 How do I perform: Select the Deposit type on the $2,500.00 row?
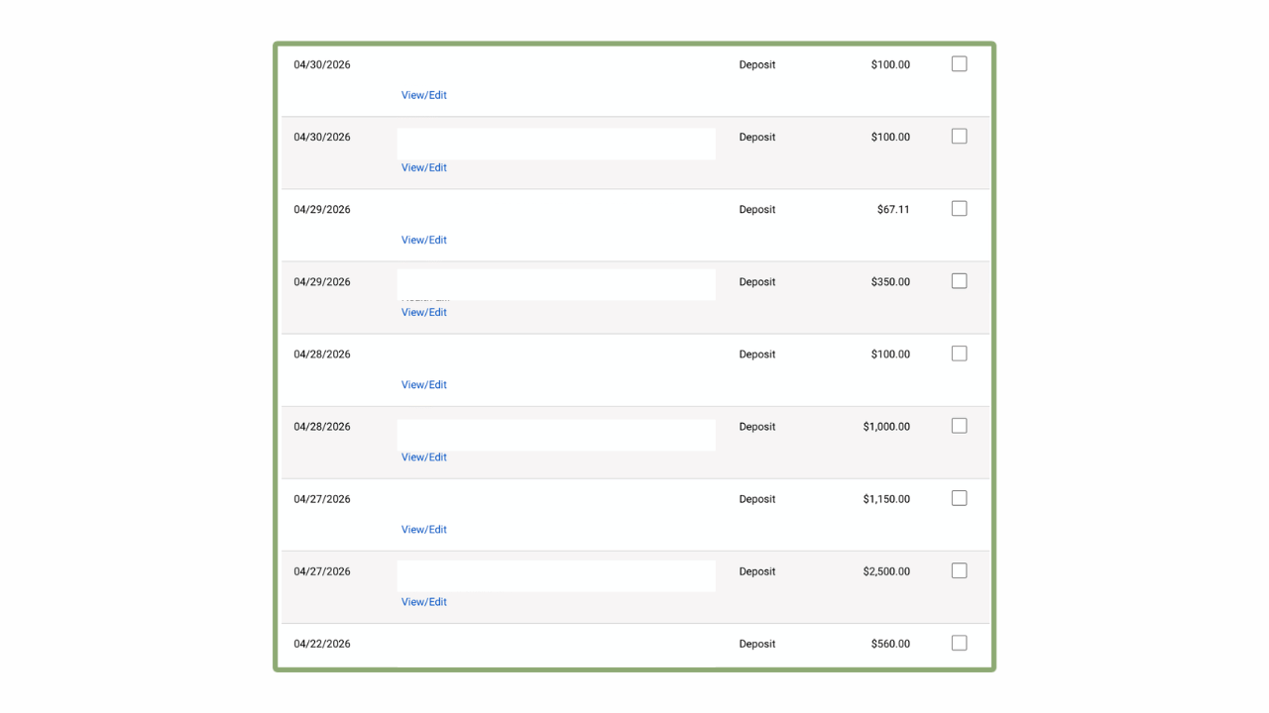(x=757, y=570)
